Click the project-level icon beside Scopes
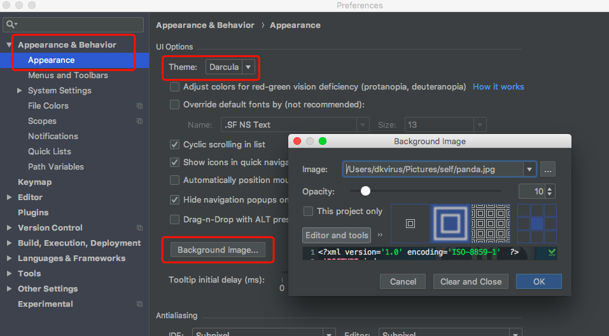This screenshot has width=609, height=336. 139,121
